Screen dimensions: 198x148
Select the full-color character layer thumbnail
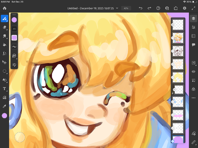click(178, 38)
